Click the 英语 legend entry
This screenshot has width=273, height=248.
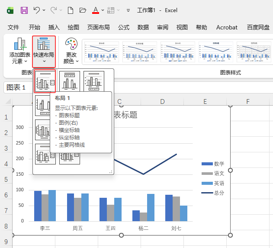pos(213,183)
